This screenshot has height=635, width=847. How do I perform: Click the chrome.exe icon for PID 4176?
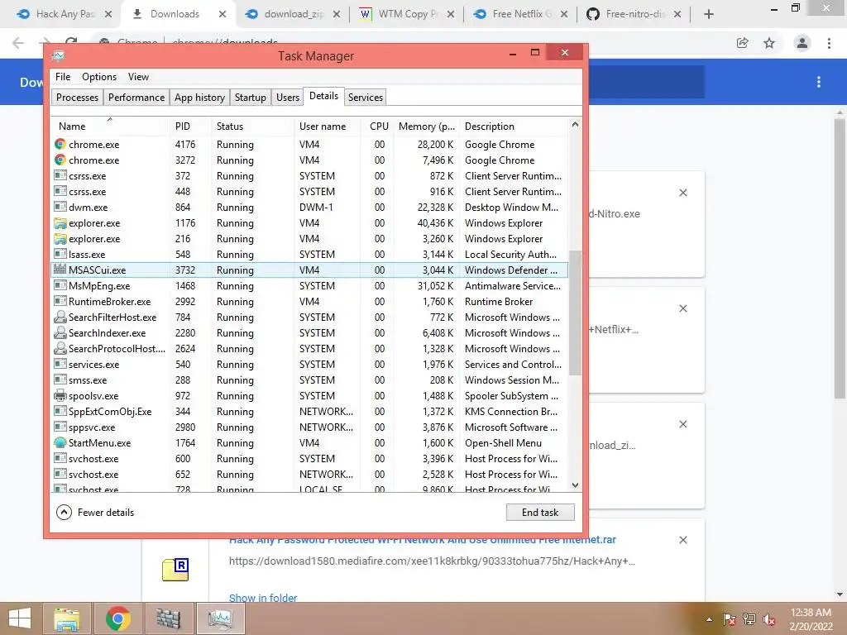pos(60,144)
